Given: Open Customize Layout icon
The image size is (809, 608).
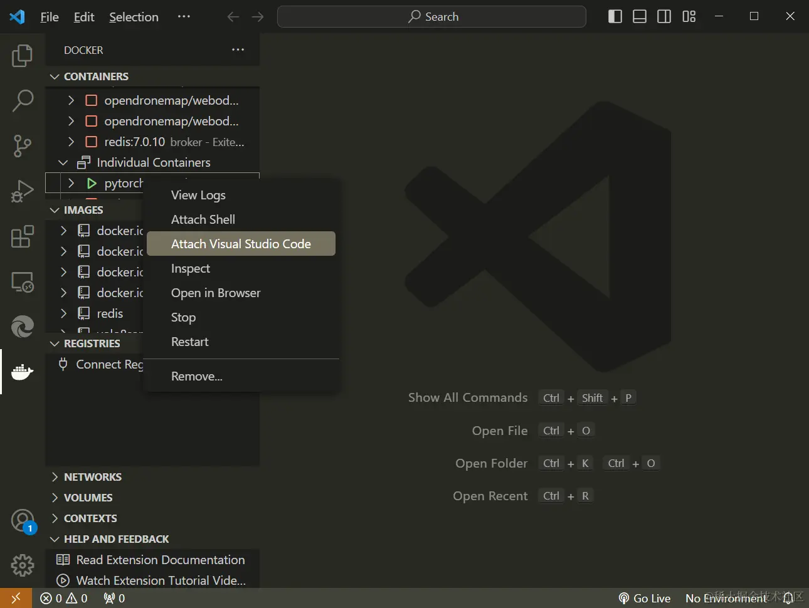Looking at the screenshot, I should (689, 17).
